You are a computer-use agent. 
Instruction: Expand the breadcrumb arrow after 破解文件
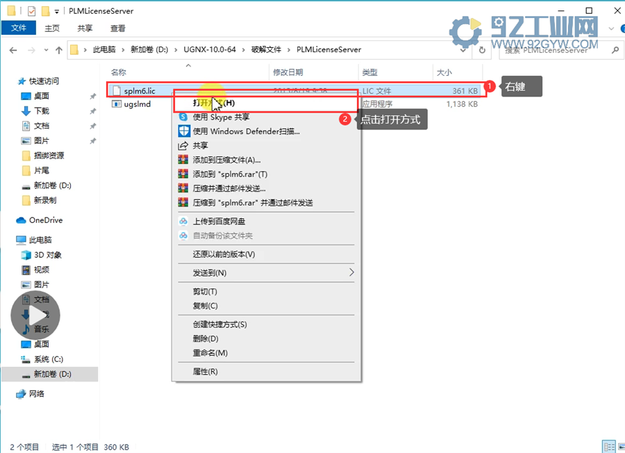(288, 50)
